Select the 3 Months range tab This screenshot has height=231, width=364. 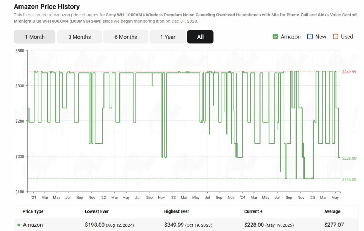tap(79, 37)
